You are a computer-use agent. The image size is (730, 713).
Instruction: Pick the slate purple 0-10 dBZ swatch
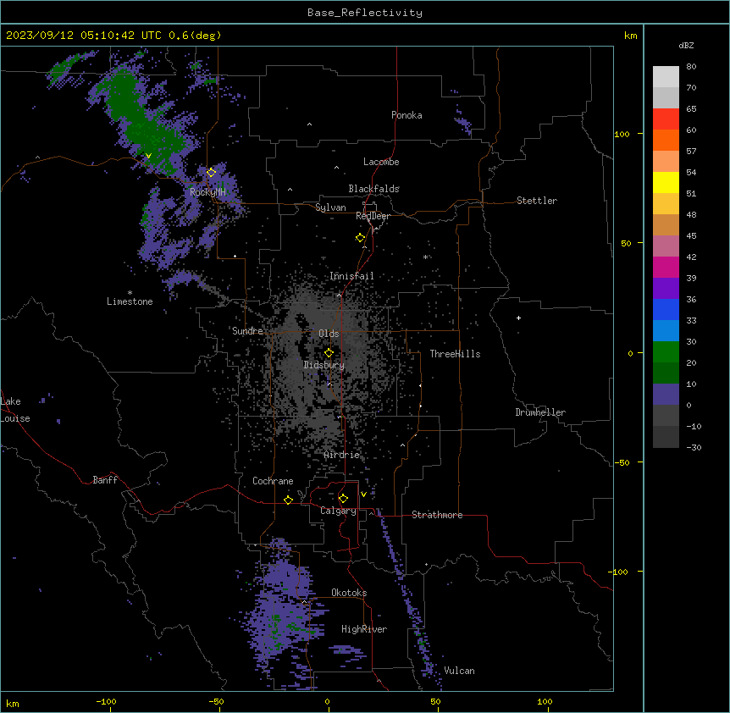point(666,395)
